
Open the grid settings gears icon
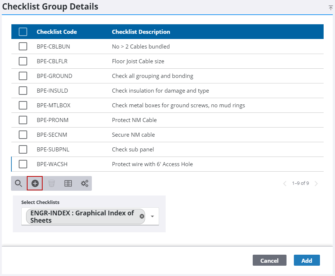[84, 183]
